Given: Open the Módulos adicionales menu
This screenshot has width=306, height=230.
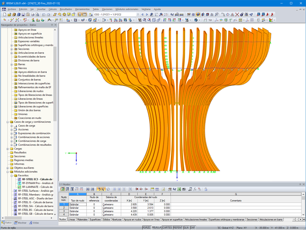Looking at the screenshot, I should point(127,9).
